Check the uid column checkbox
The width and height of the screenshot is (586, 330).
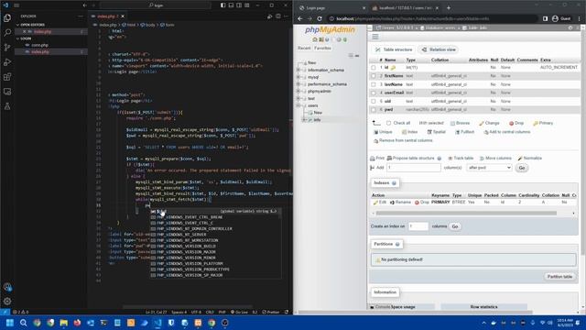[x=374, y=102]
